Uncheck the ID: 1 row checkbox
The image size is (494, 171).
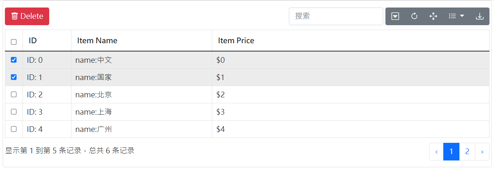click(14, 77)
